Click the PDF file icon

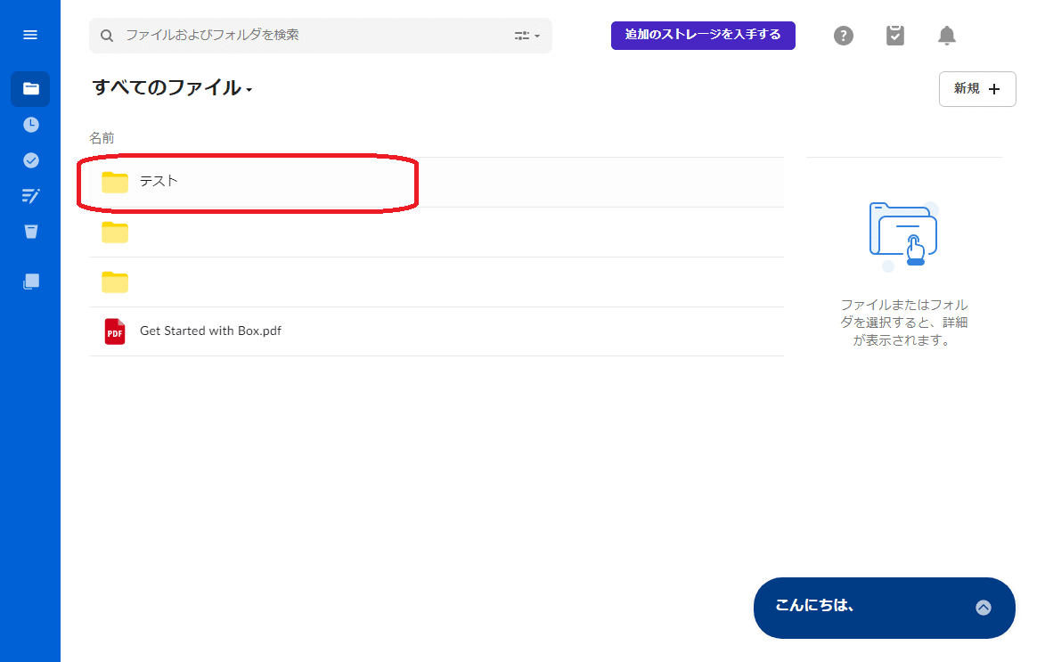click(115, 331)
